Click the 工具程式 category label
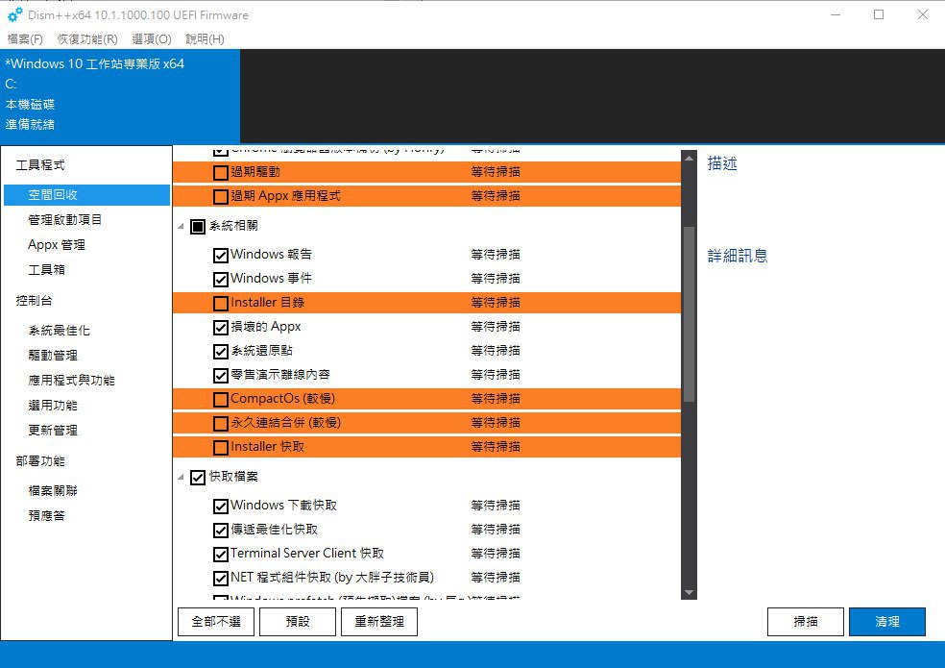Viewport: 945px width, 668px height. (x=40, y=164)
